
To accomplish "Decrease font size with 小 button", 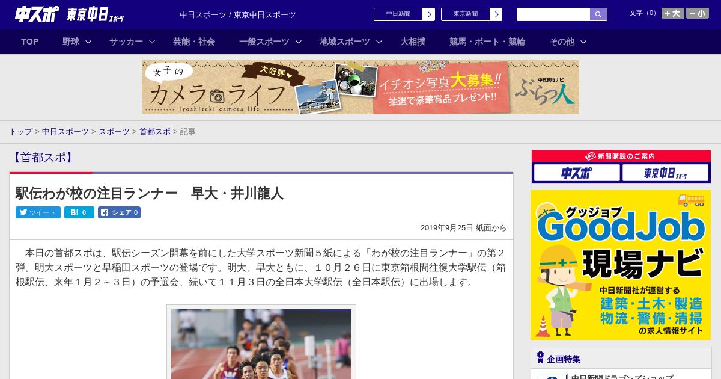I will coord(698,13).
